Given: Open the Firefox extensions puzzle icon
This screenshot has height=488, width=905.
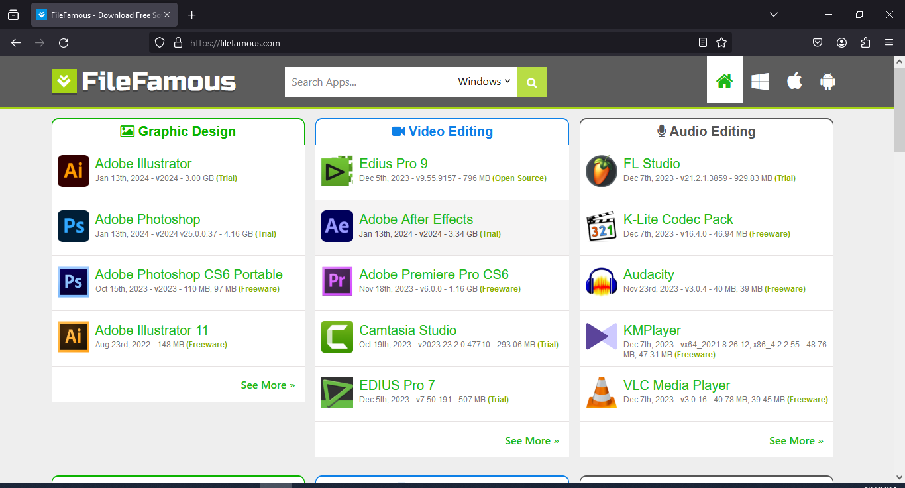Looking at the screenshot, I should coord(865,43).
